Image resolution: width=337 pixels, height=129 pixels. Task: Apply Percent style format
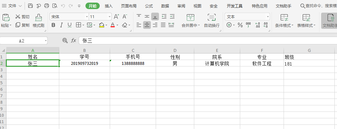click(240, 25)
